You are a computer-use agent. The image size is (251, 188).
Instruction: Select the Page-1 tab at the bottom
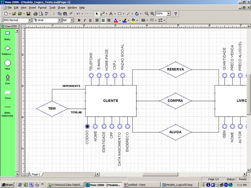(x=36, y=174)
